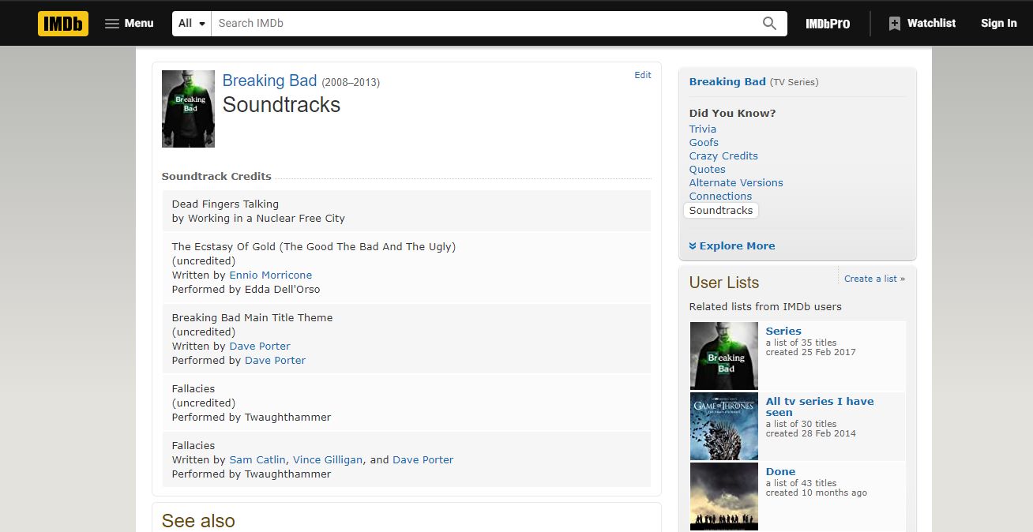This screenshot has width=1033, height=532.
Task: Open Vince Gilligan's profile link
Action: pyautogui.click(x=328, y=460)
